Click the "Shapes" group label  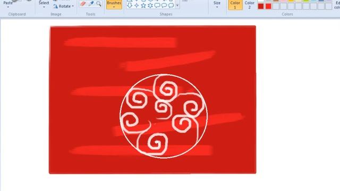[x=166, y=14]
